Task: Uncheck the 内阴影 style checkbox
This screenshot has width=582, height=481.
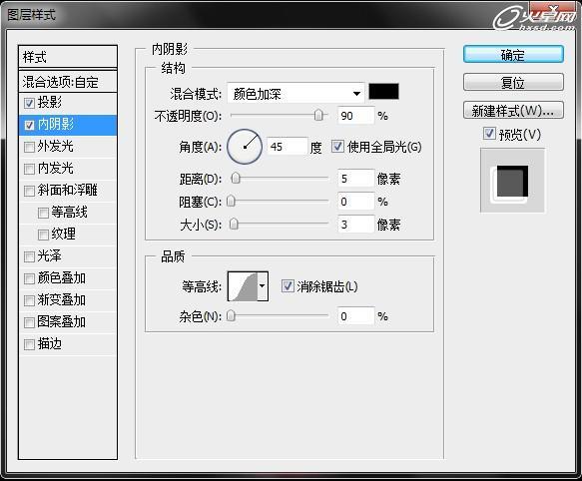Action: click(29, 125)
